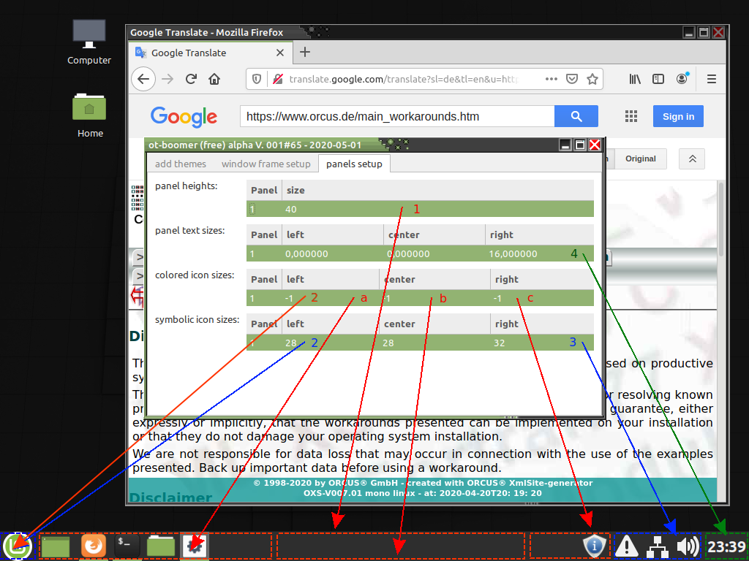This screenshot has height=561, width=749.
Task: Click the size column header in panel heights
Action: 438,190
